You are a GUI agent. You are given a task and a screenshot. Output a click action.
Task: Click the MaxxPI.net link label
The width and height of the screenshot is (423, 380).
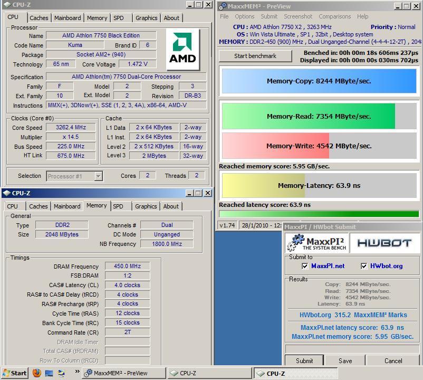328,266
